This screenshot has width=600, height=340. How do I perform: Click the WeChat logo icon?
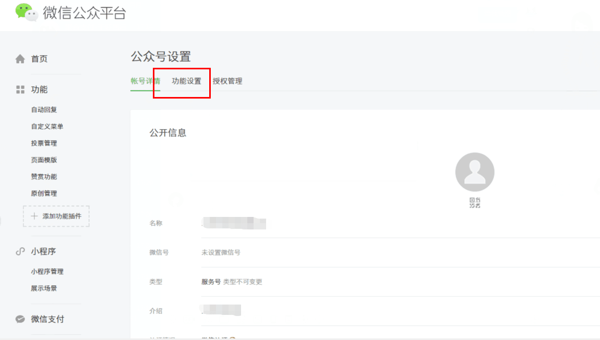[27, 12]
